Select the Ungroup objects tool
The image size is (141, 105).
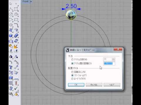[x=16, y=57]
